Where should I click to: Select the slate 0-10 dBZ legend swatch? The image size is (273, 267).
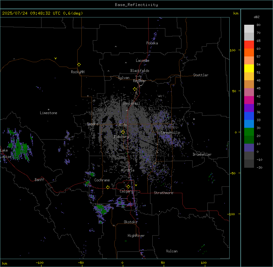click(249, 148)
